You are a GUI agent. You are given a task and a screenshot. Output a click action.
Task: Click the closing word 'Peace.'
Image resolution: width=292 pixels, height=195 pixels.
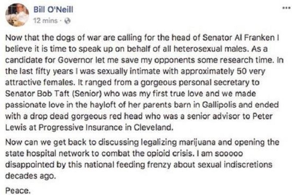18,191
